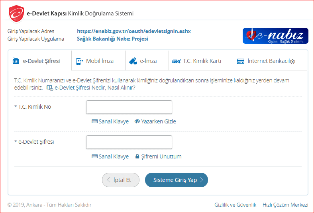Click the Sisteme Giriş Yap button
This screenshot has height=213, width=314.
click(x=177, y=180)
